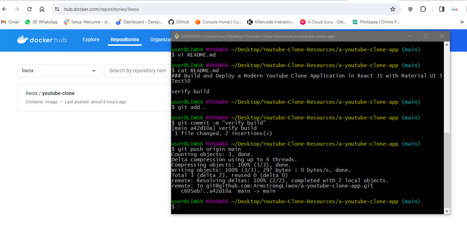Reload the page with the refresh icon
The height and width of the screenshot is (243, 467).
pyautogui.click(x=29, y=9)
